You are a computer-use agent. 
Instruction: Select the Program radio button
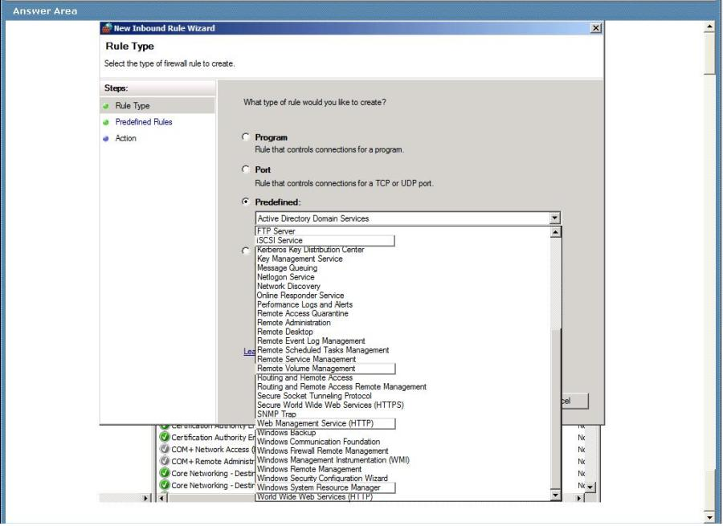[246, 137]
